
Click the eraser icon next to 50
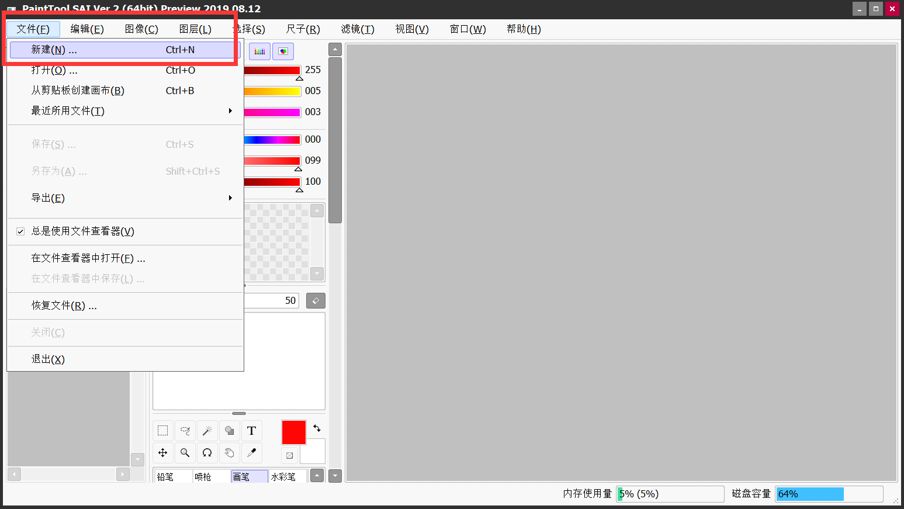point(316,300)
